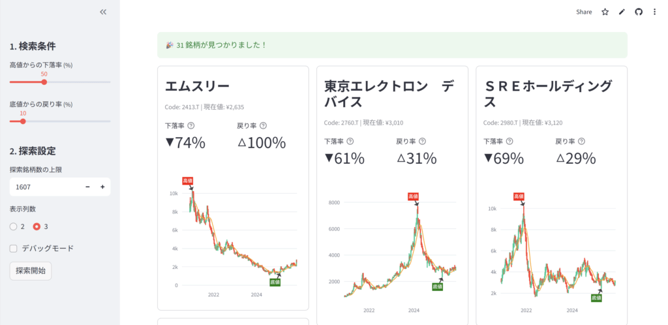Click the star favorite icon
The width and height of the screenshot is (668, 325).
coord(605,12)
